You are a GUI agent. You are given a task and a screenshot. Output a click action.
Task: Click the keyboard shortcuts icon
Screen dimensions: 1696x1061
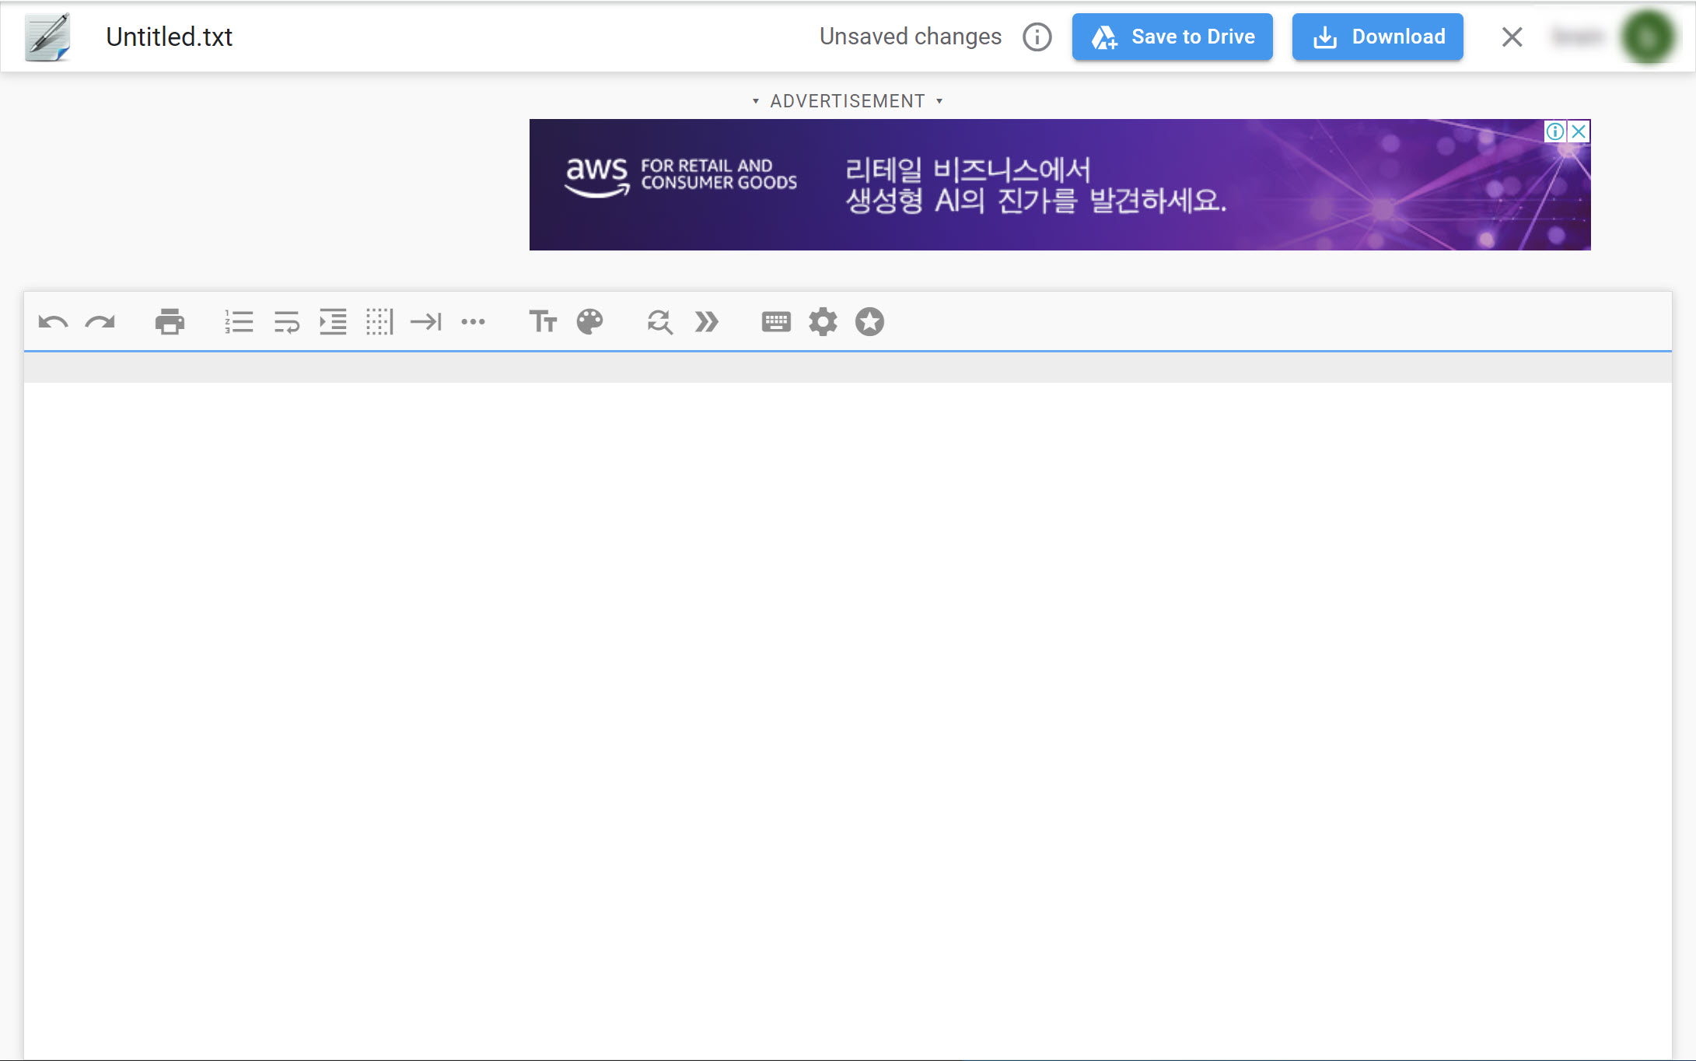pos(776,322)
